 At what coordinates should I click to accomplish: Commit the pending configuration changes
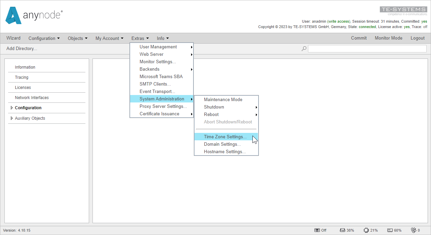pyautogui.click(x=359, y=38)
